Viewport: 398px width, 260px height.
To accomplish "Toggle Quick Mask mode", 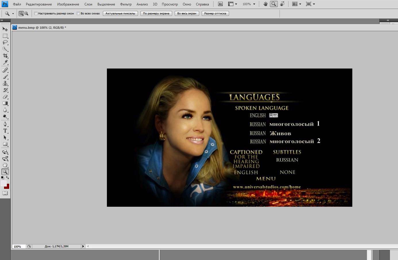I will (x=5, y=193).
